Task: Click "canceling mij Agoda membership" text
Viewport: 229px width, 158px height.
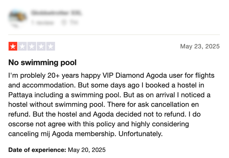Action: [62, 134]
